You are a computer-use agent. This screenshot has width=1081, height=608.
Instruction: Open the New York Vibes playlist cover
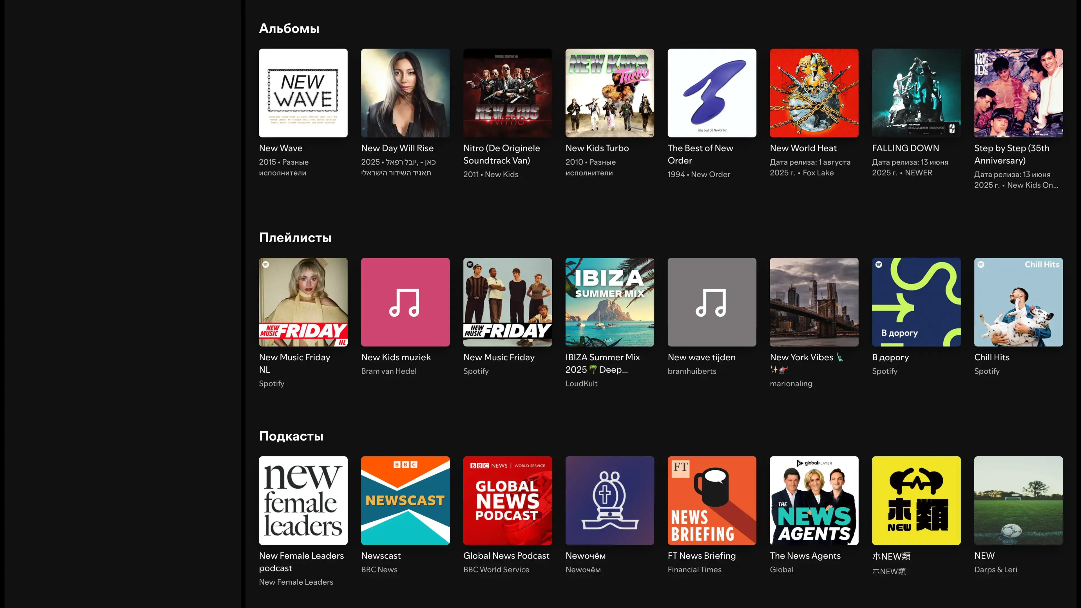point(814,302)
